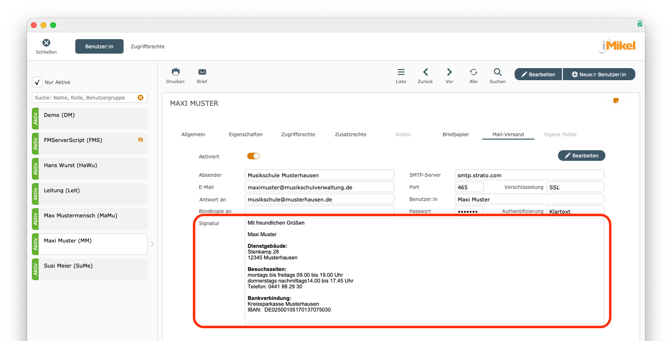Select user FMServerScript (FMS)
The image size is (672, 341).
[x=90, y=143]
